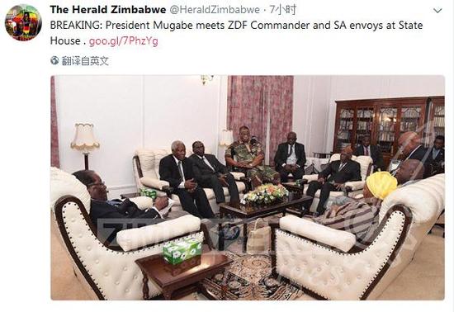Expand the tweet options chevron
Screen dimensions: 454x312
(437, 11)
